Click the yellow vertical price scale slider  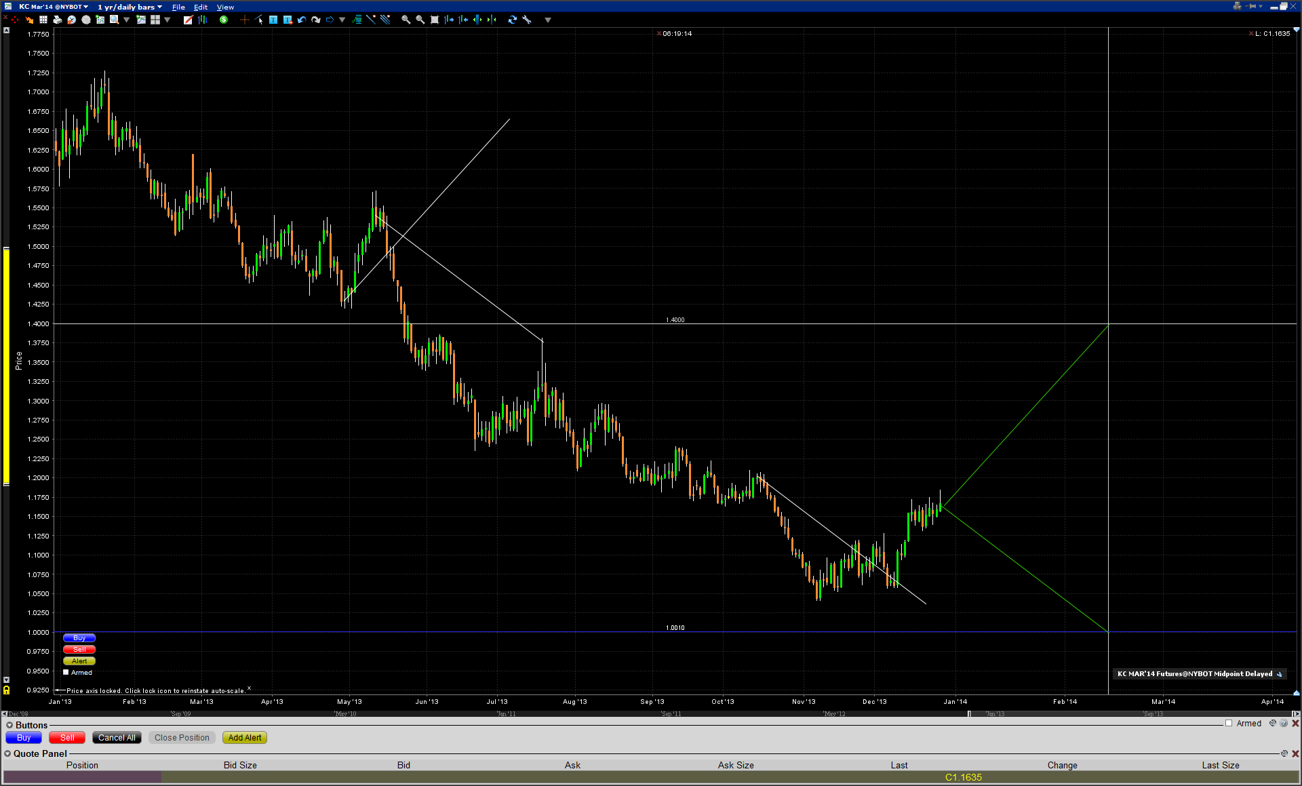tap(6, 366)
